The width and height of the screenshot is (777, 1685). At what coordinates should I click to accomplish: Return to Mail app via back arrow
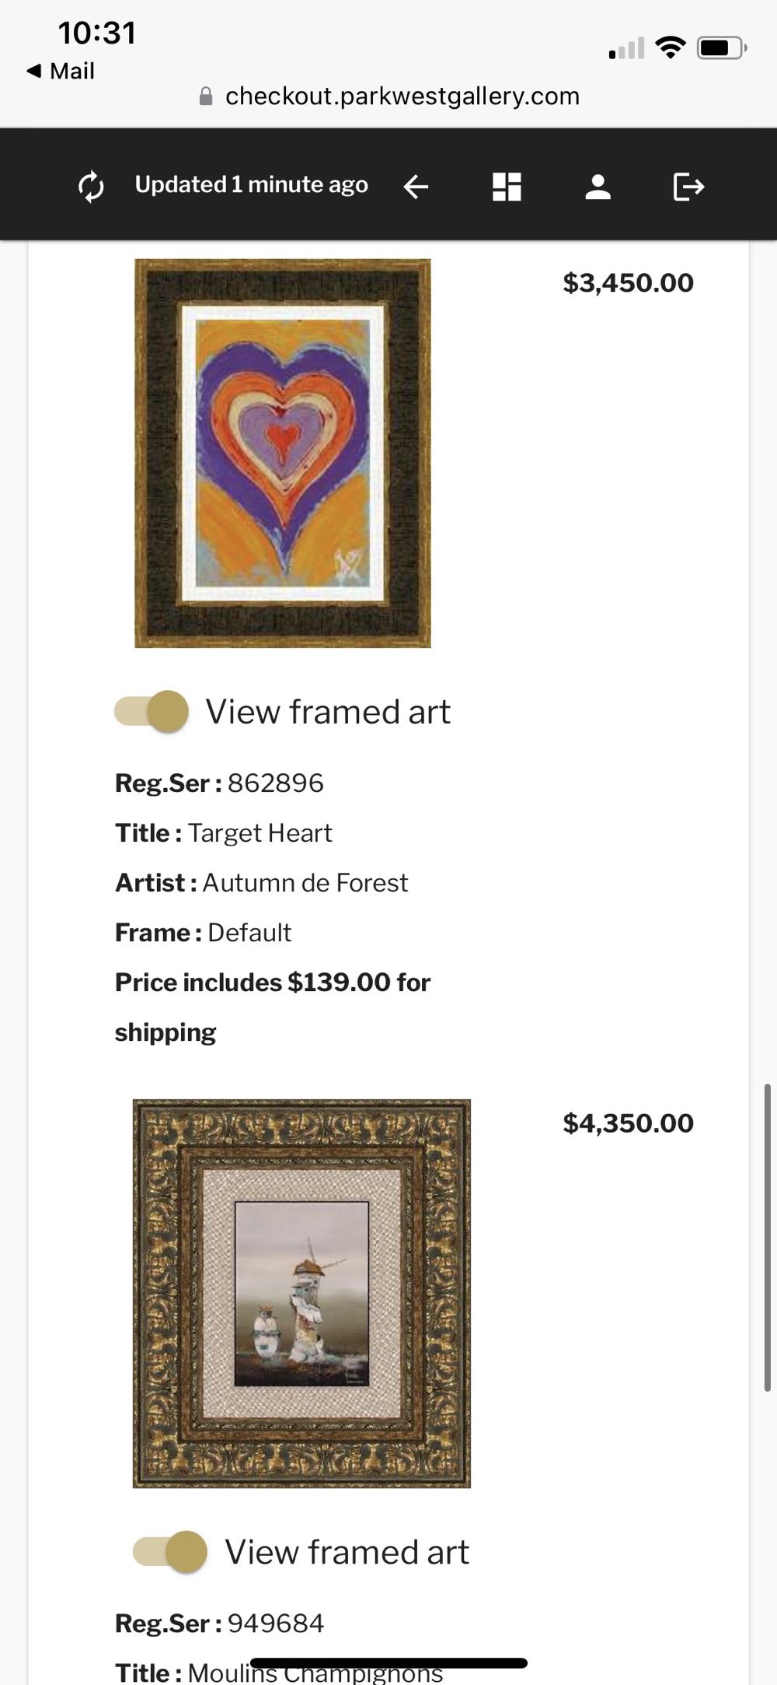[x=61, y=71]
